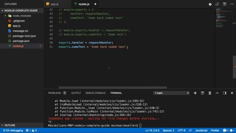Open errors and warnings count in status bar
The image size is (236, 133).
pos(31,130)
